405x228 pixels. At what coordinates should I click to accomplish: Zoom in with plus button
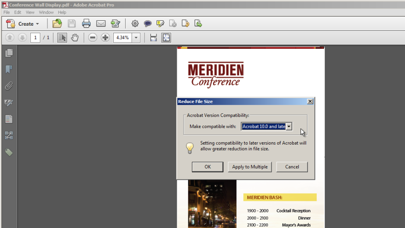click(x=105, y=38)
